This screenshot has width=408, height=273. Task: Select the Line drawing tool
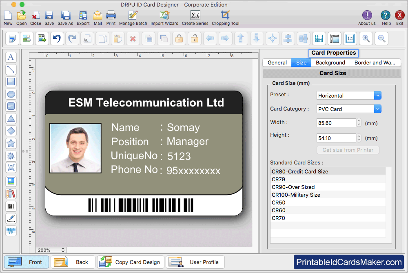[x=11, y=69]
